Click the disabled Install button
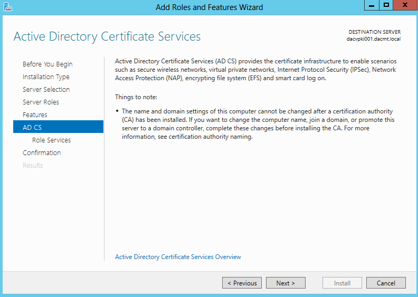Viewport: 418px width, 297px height. (342, 283)
